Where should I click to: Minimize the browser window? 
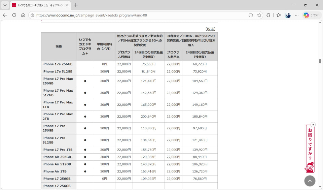coord(294,5)
